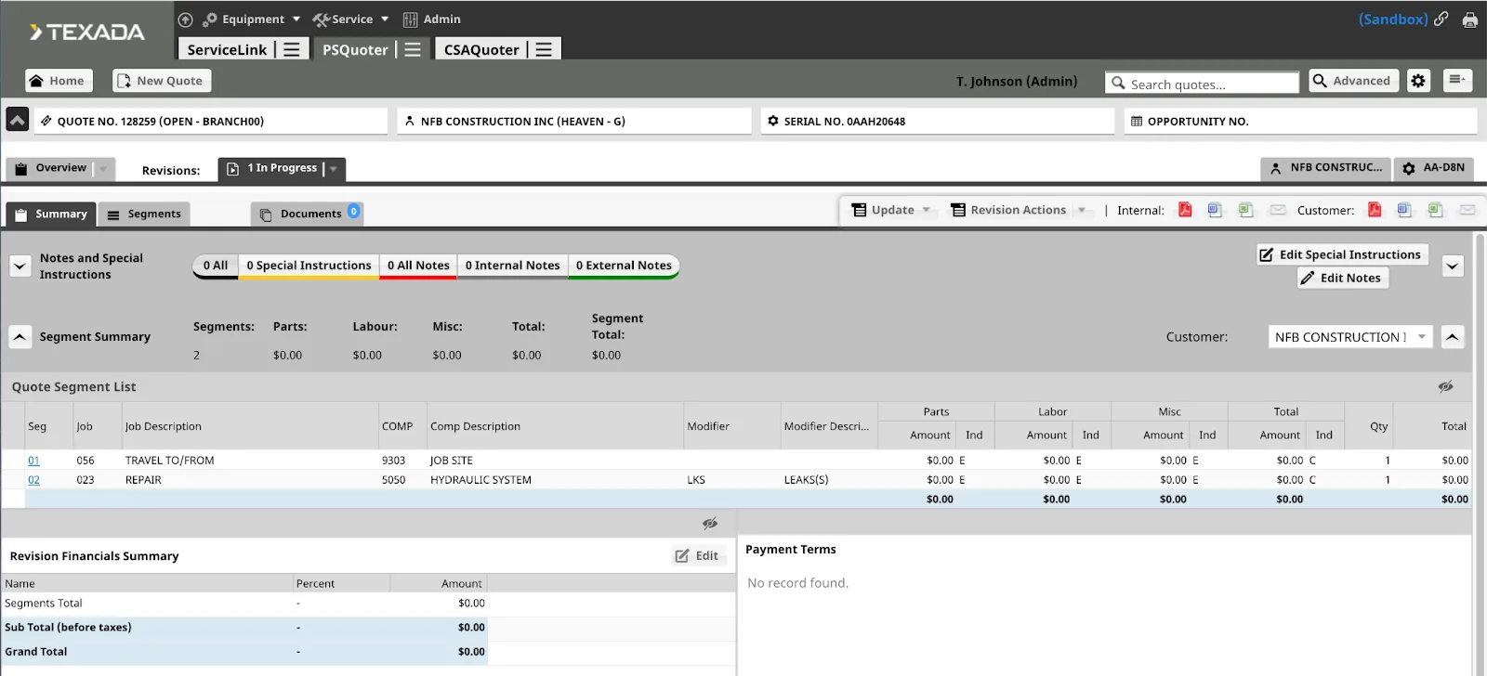This screenshot has height=676, width=1487.
Task: Open the settings gear beside Advanced
Action: pos(1418,81)
